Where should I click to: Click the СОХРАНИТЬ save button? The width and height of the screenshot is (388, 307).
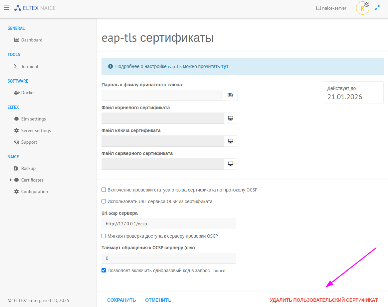(x=121, y=300)
